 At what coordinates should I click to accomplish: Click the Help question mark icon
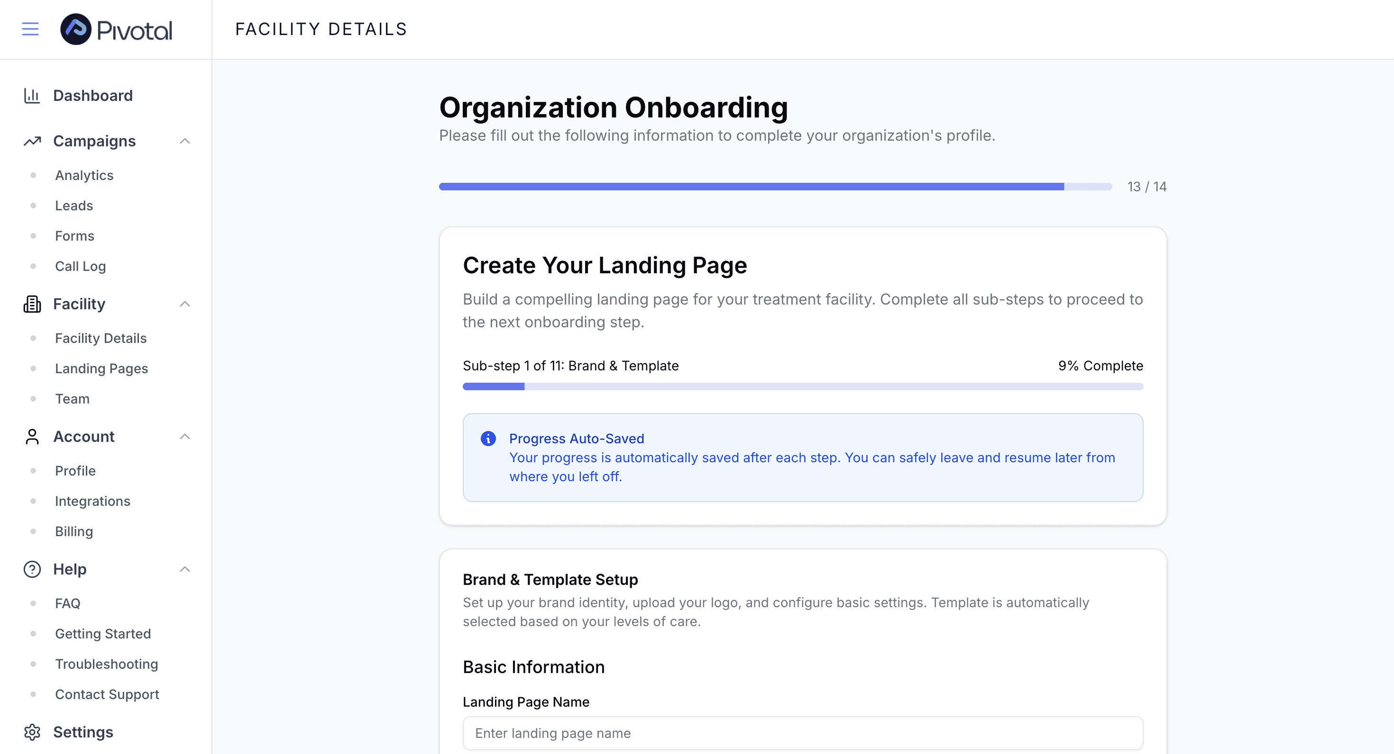[x=32, y=569]
